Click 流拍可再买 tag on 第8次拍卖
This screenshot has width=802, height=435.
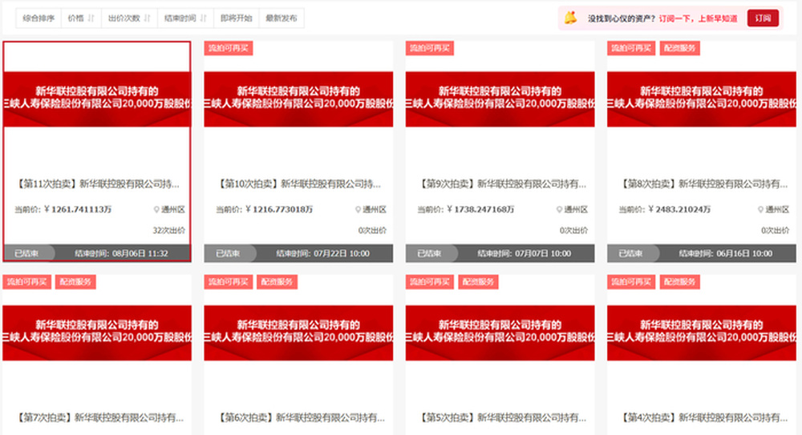[631, 48]
